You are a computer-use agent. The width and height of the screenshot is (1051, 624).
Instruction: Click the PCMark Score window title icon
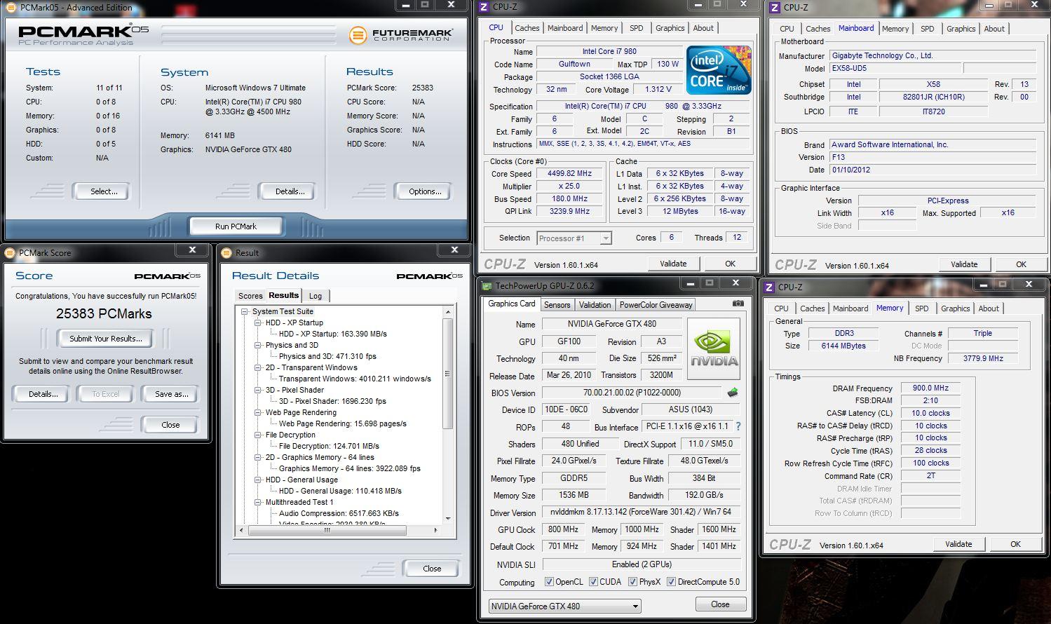(x=11, y=252)
